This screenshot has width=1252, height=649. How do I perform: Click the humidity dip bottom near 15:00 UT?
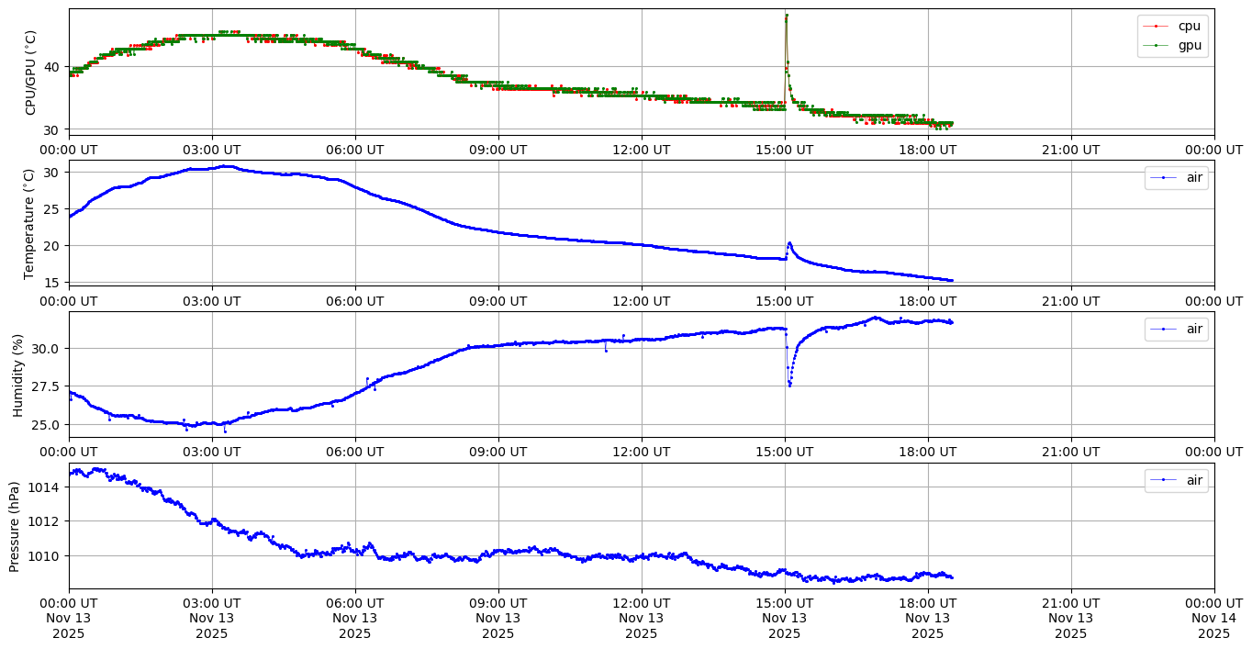[x=789, y=385]
